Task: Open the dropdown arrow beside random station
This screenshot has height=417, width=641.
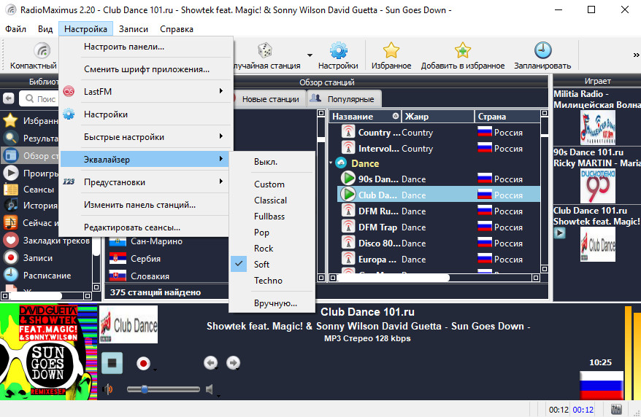Action: coord(310,55)
